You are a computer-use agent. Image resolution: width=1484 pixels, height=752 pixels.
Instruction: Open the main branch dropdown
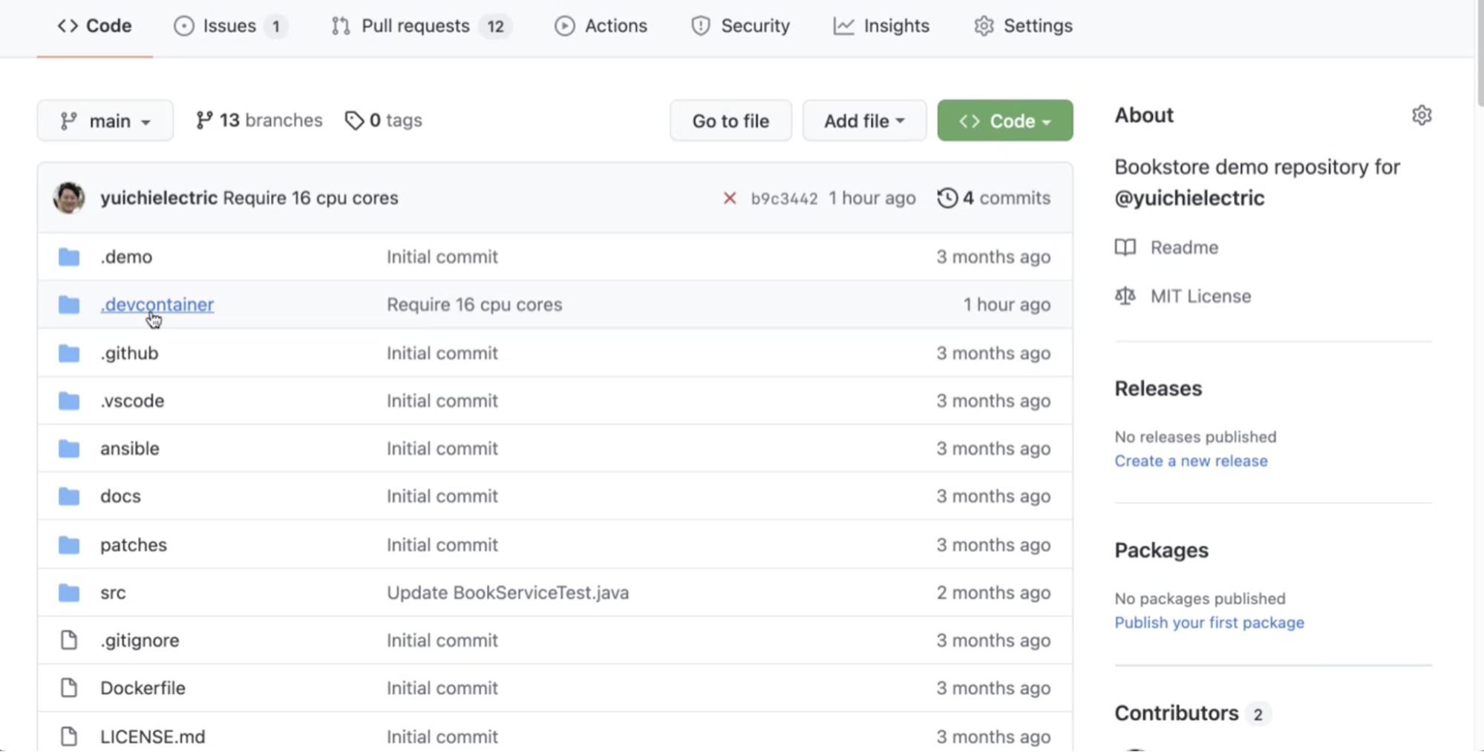(105, 121)
